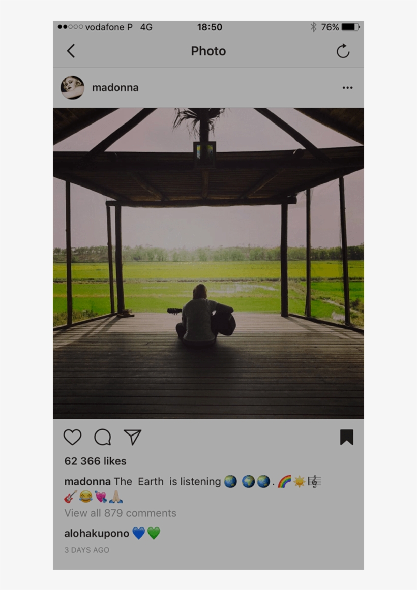Tap the gazebo photo post image
Image resolution: width=417 pixels, height=590 pixels.
tap(208, 263)
